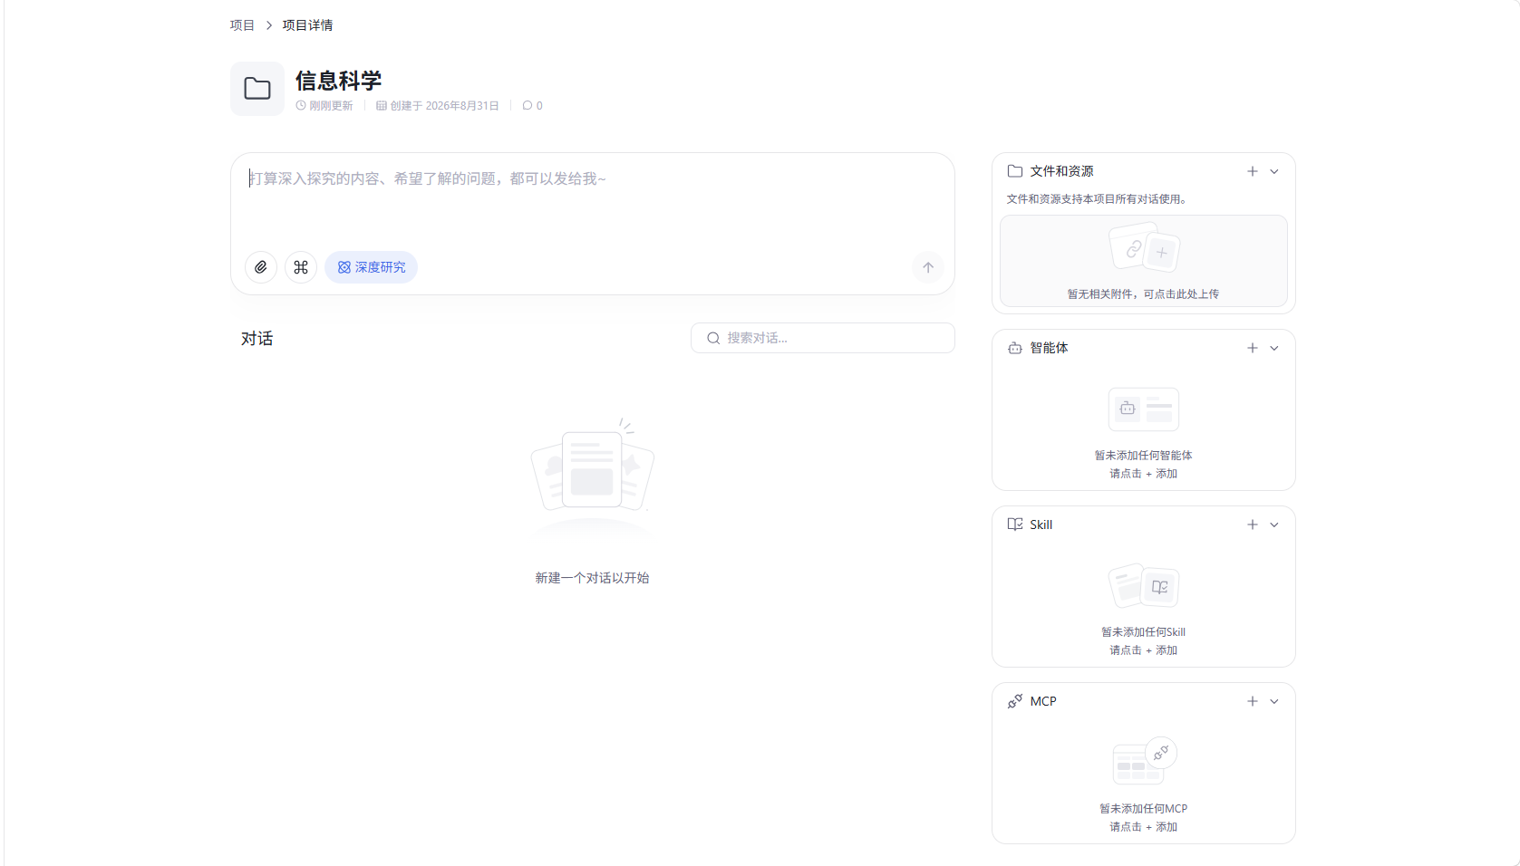Click the upload area 暂无相关附件
The width and height of the screenshot is (1520, 866).
(x=1144, y=261)
